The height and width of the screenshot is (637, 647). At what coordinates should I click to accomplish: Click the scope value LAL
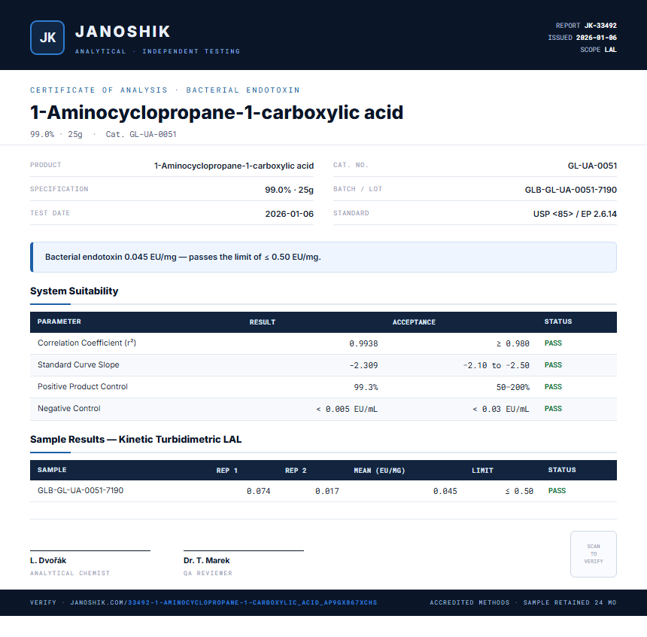611,50
